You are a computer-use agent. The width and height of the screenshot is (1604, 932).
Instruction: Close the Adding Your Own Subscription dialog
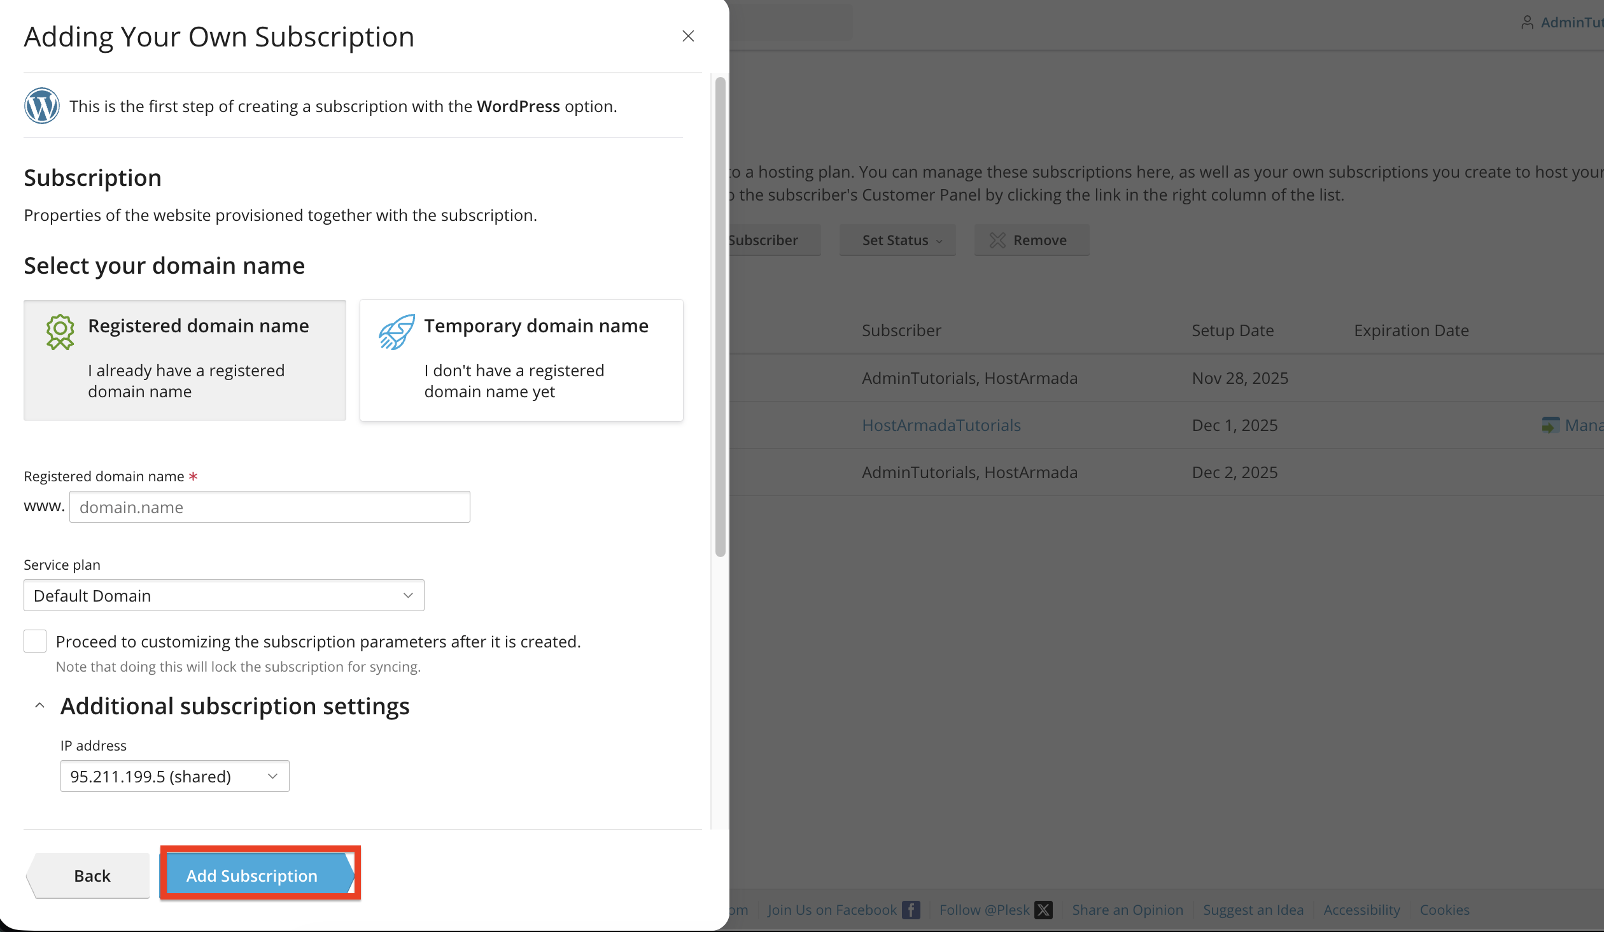(x=688, y=36)
